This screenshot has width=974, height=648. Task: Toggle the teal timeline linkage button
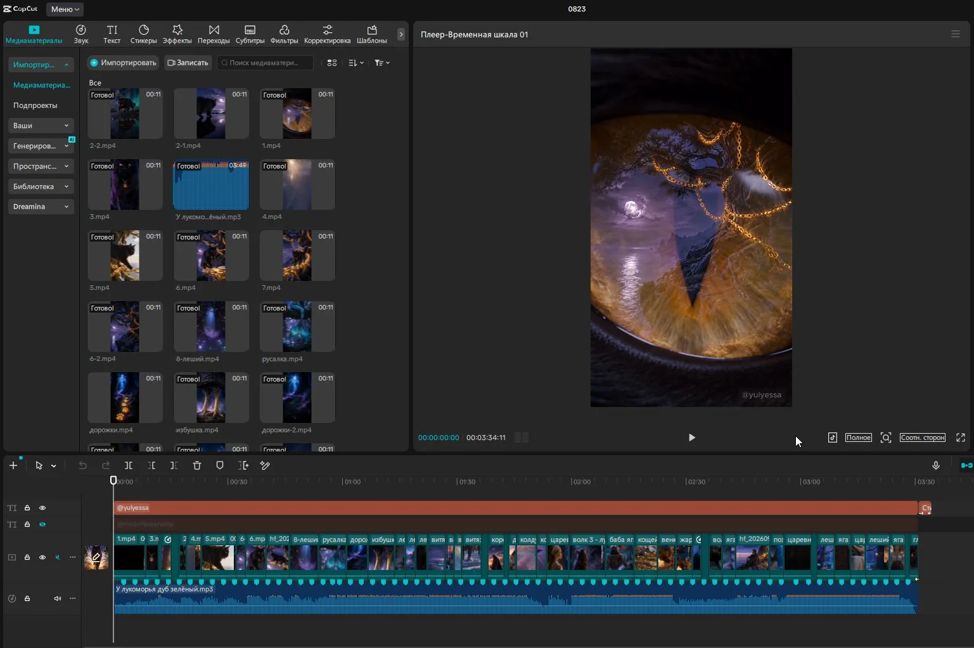967,465
